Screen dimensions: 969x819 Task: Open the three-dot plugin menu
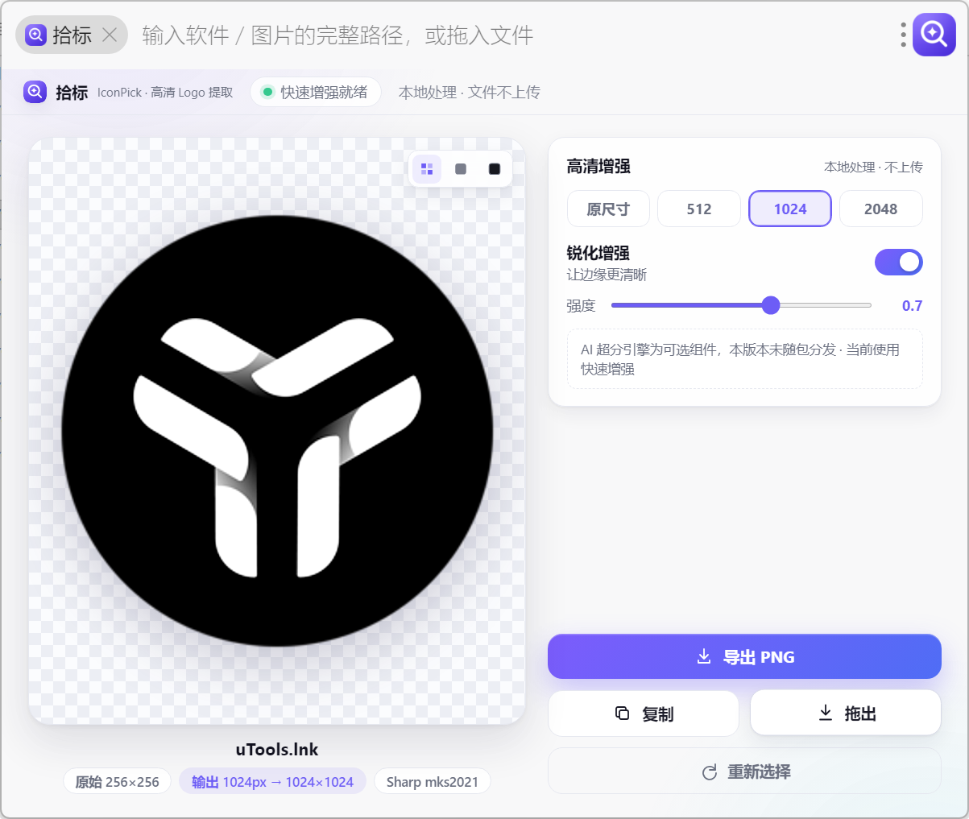[904, 35]
